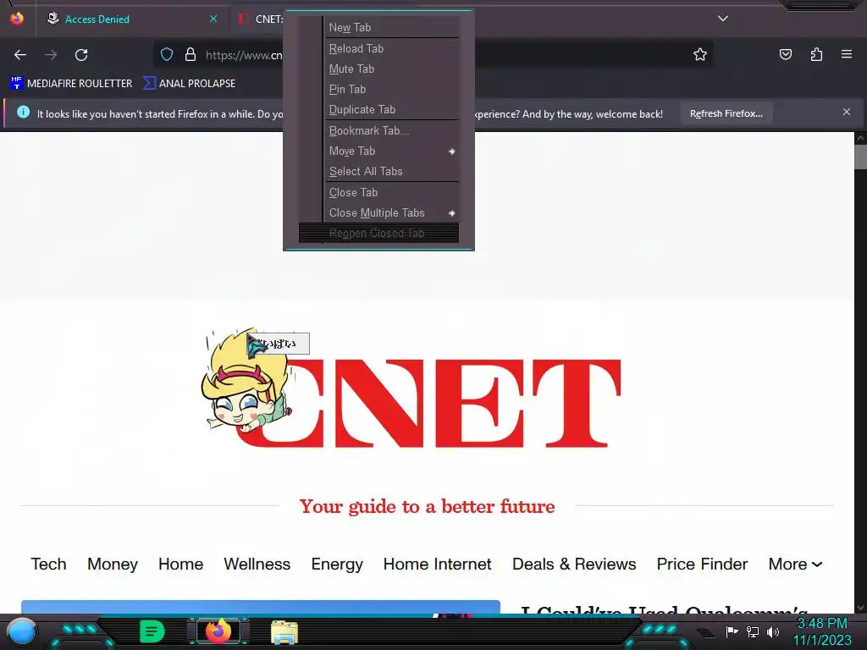Open the Tech navigation link

[48, 564]
